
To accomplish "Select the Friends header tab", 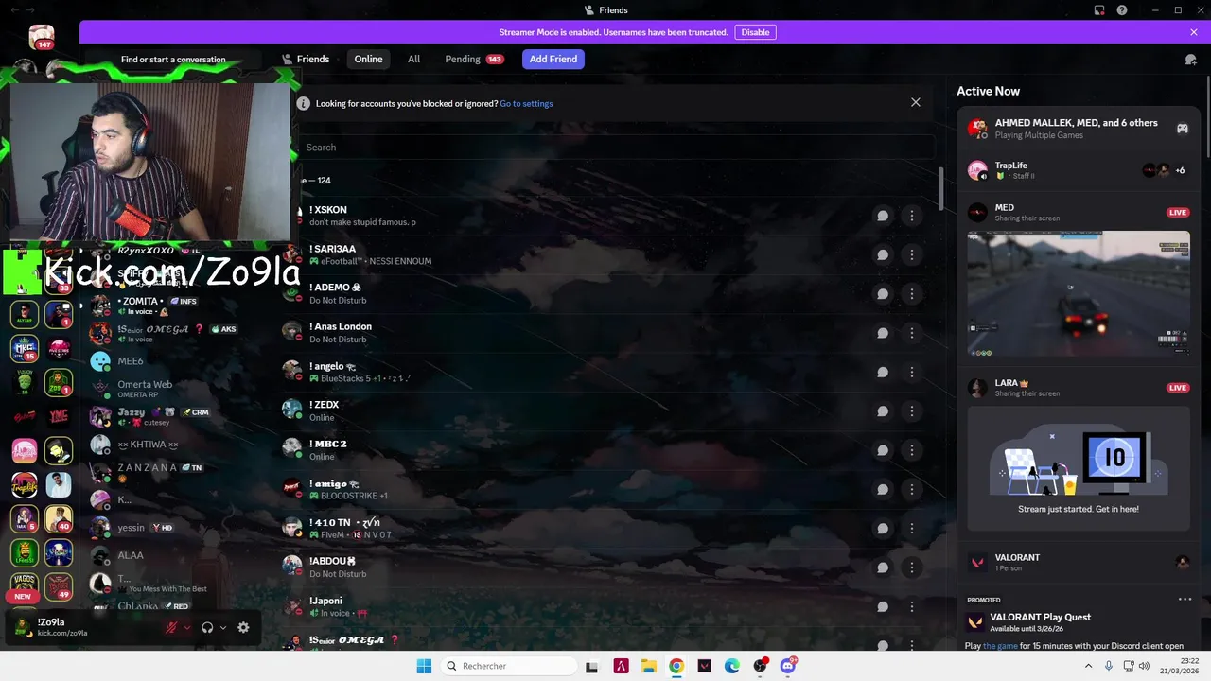I will click(x=306, y=59).
